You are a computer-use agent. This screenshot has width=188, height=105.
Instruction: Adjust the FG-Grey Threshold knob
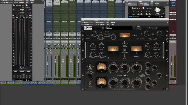107,33
